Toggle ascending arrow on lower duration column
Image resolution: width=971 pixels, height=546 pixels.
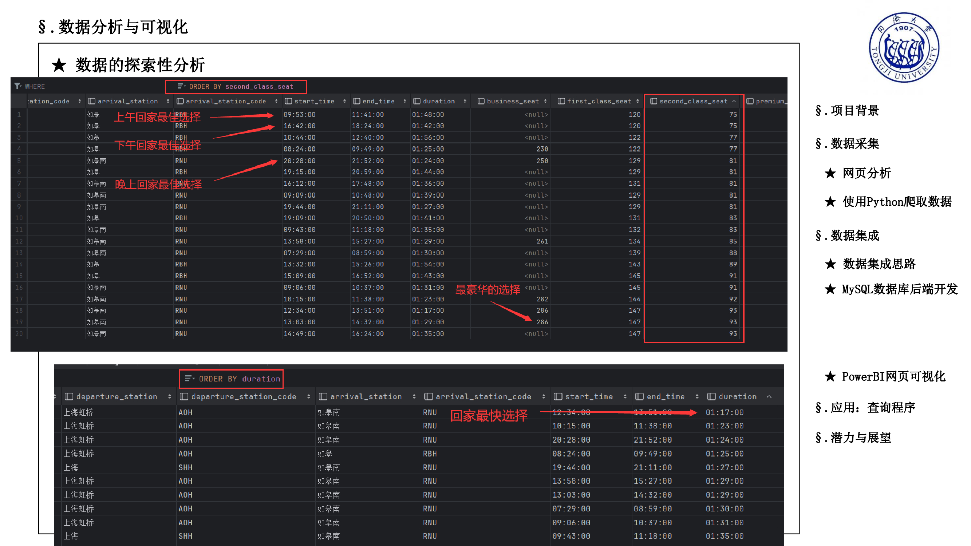[x=769, y=396]
